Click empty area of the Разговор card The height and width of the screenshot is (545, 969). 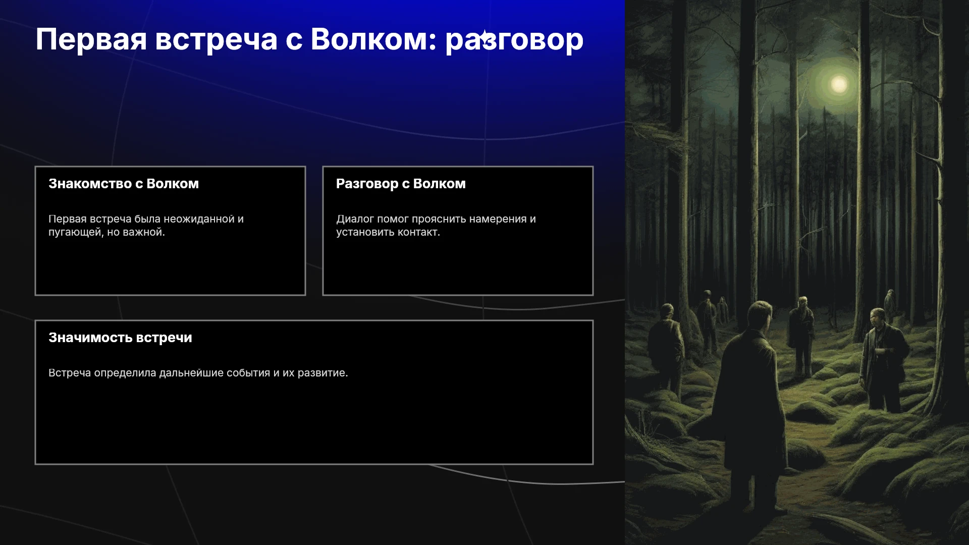pos(458,267)
